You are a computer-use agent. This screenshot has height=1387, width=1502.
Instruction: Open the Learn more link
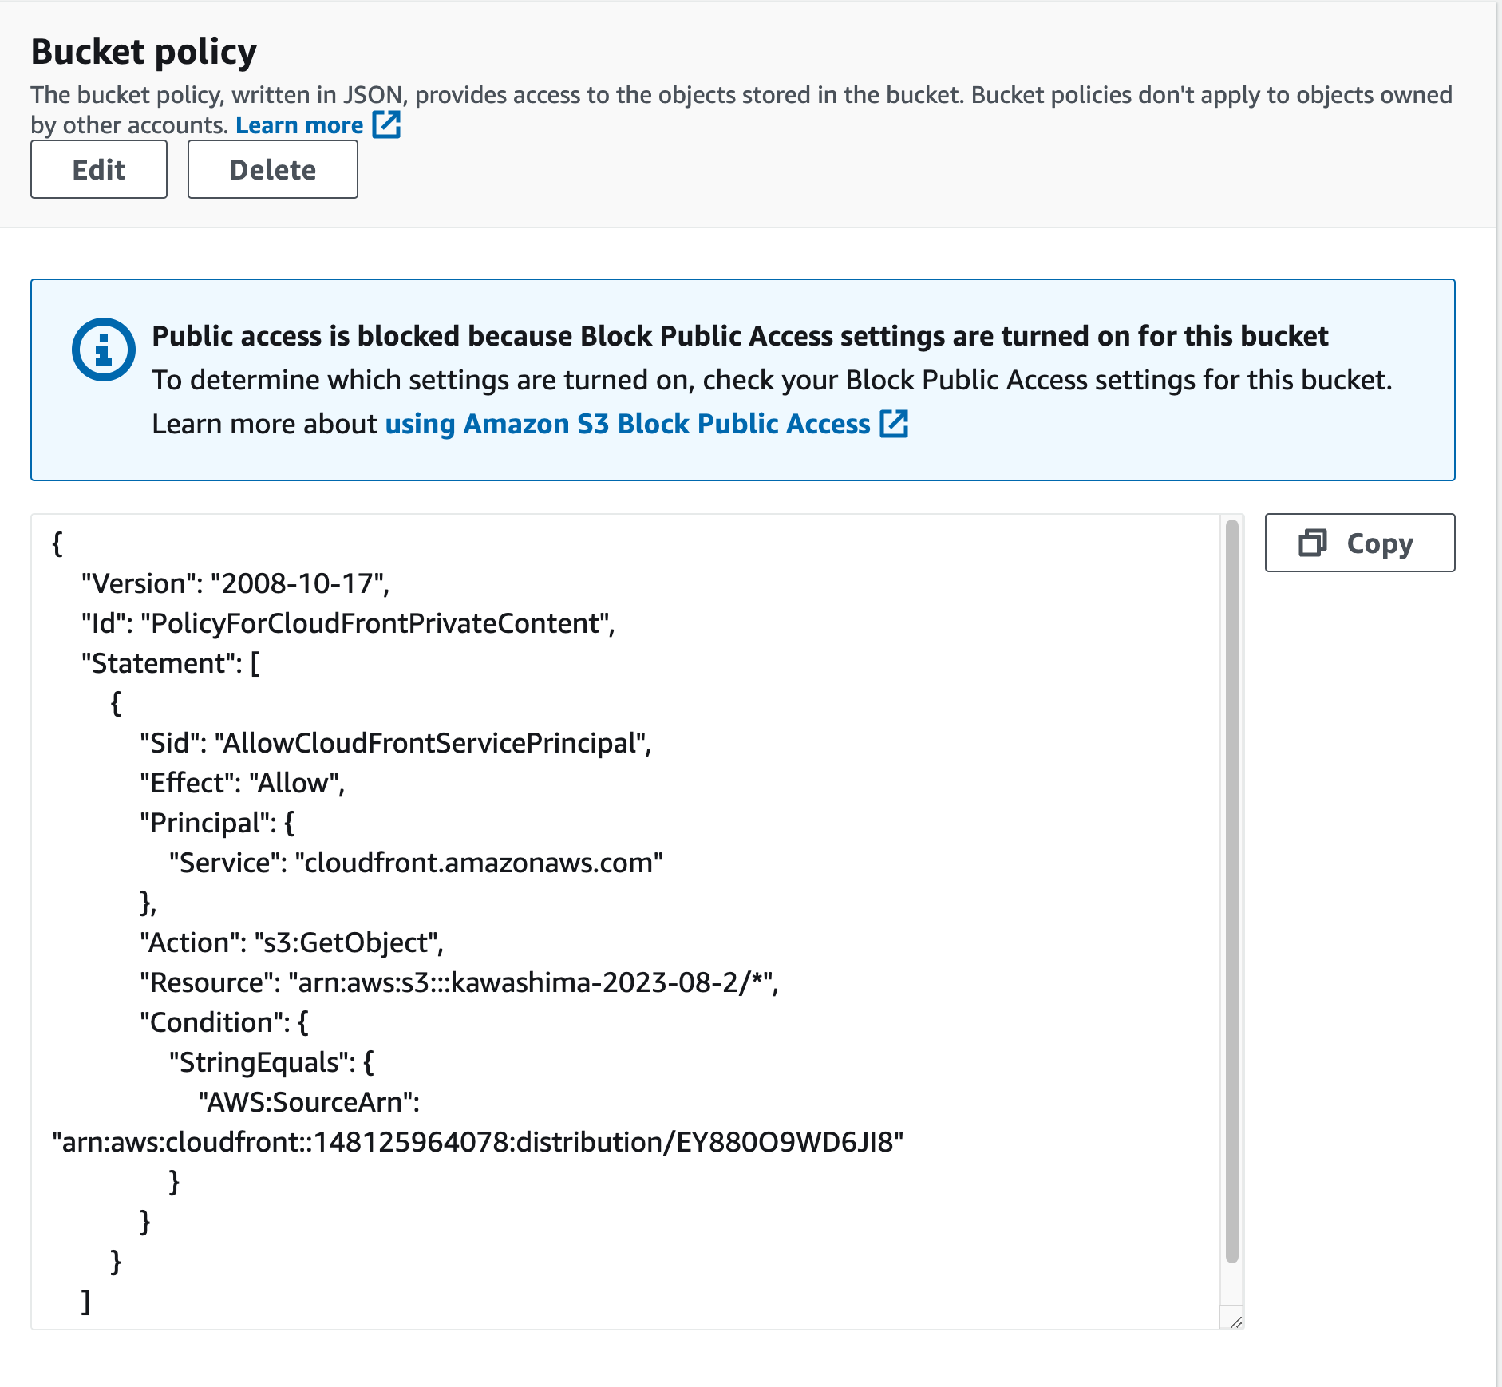(x=299, y=125)
